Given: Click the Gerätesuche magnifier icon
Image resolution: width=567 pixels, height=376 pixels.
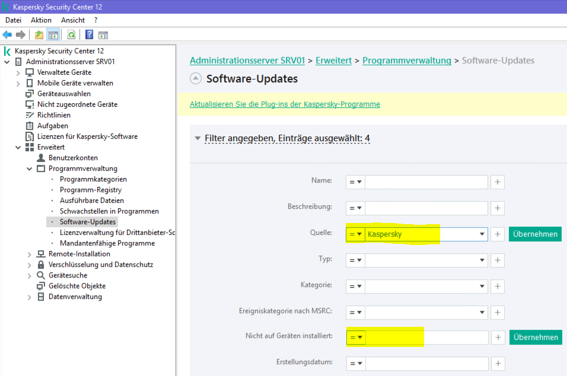Looking at the screenshot, I should pyautogui.click(x=41, y=275).
